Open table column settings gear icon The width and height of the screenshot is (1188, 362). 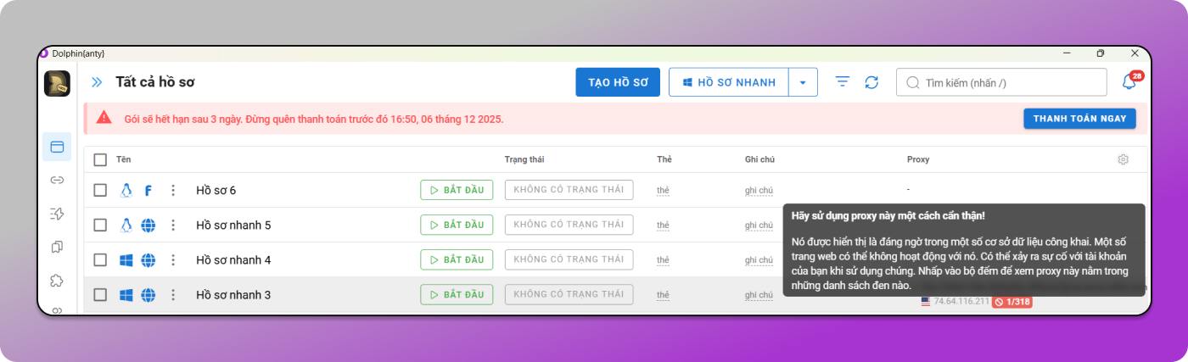[x=1123, y=159]
